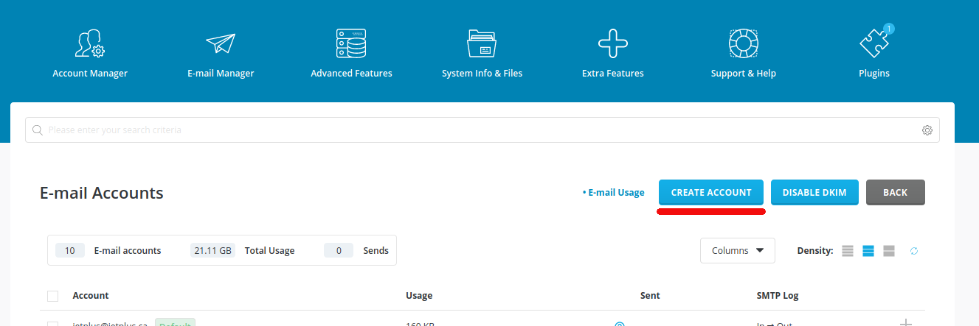The image size is (979, 326).
Task: Tick the select-all accounts checkbox
Action: click(x=52, y=296)
